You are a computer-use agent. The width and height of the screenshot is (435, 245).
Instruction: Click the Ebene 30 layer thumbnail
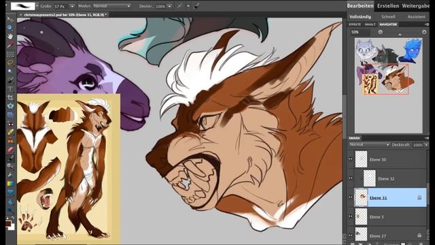[x=361, y=159]
